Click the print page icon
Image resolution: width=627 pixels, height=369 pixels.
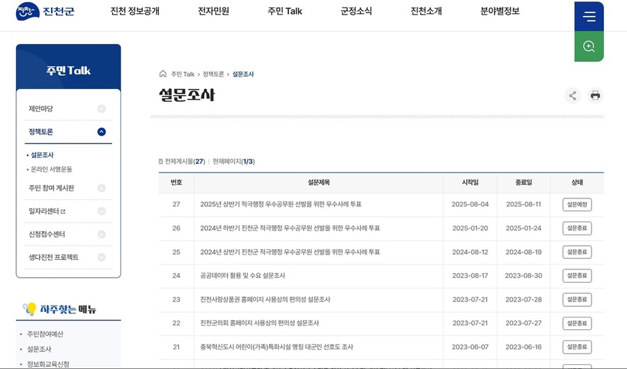click(595, 95)
